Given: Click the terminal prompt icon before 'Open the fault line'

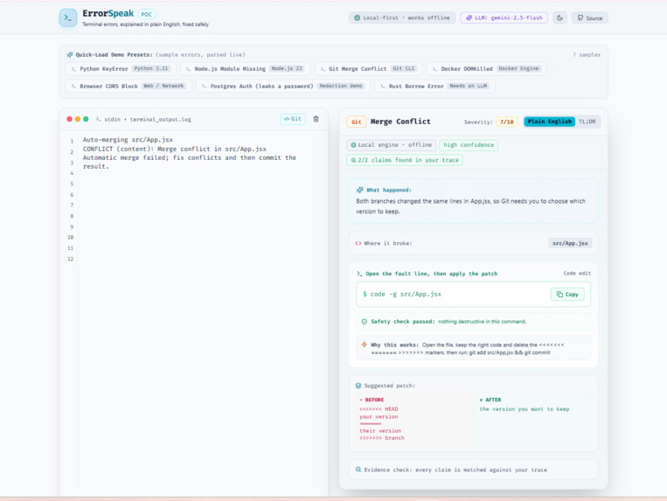Looking at the screenshot, I should click(359, 274).
